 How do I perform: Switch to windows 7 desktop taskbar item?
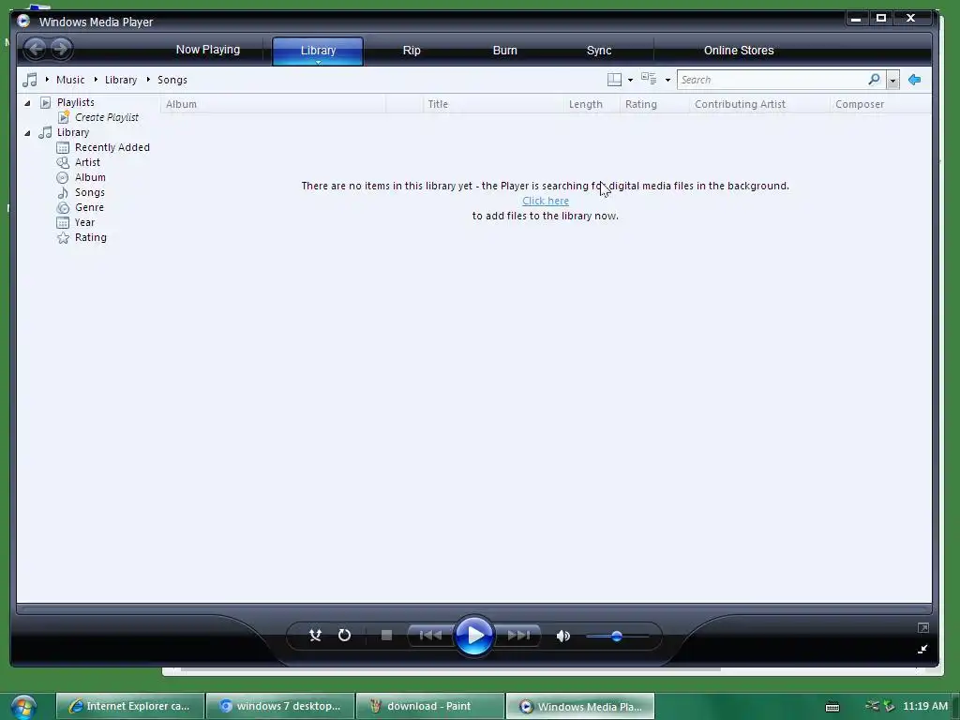280,706
